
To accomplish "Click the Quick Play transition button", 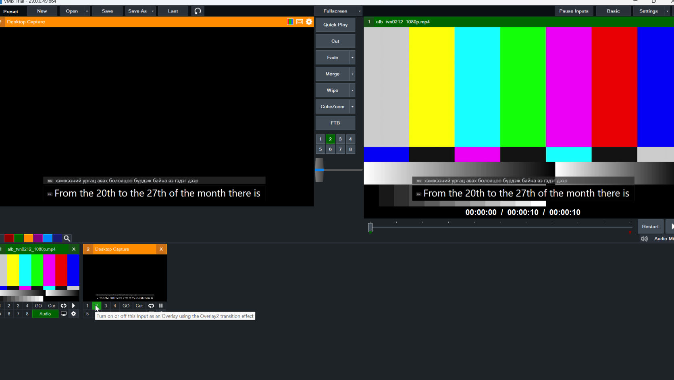I will [x=335, y=25].
